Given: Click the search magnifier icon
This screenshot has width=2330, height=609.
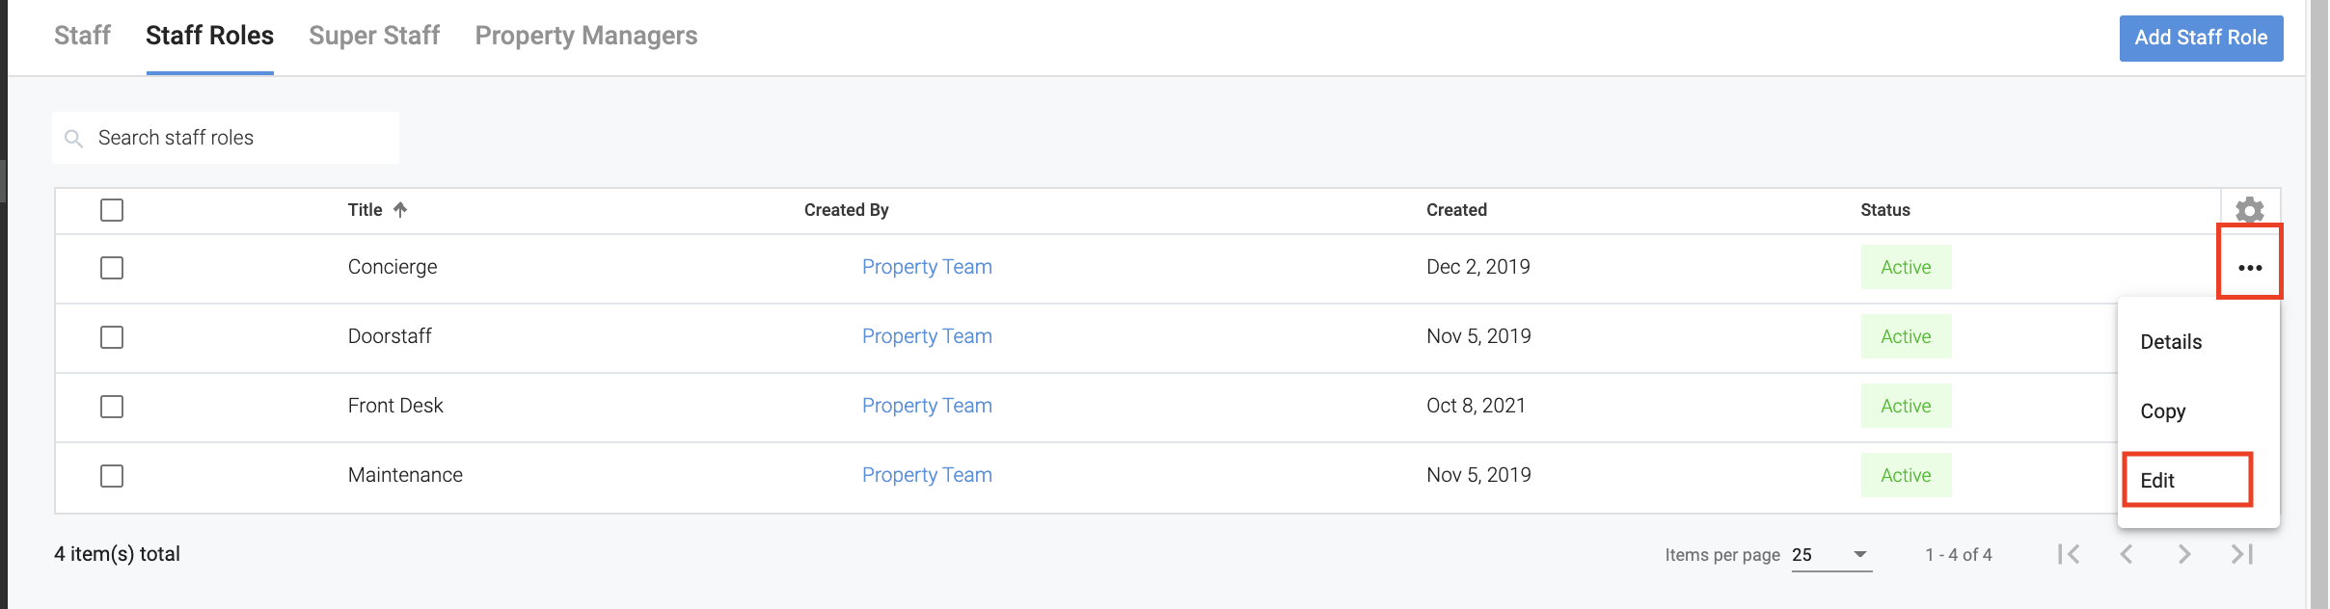Looking at the screenshot, I should 73,139.
